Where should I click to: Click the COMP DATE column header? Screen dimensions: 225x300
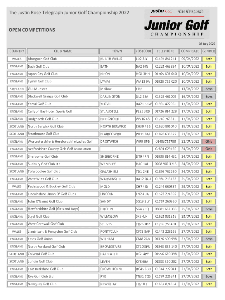point(190,51)
